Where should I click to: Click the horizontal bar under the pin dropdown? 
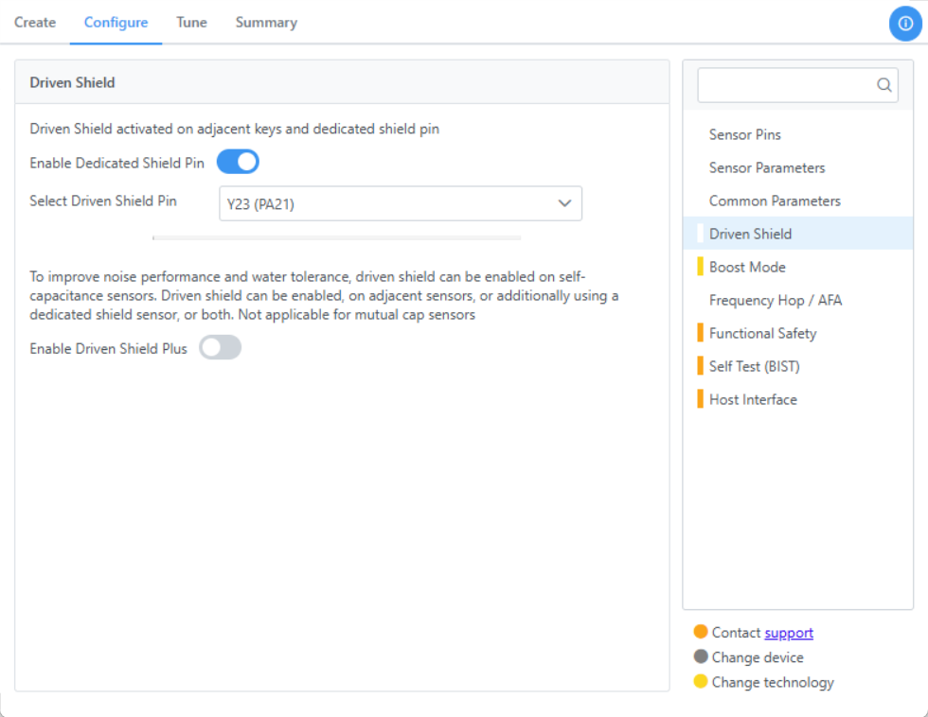[337, 237]
